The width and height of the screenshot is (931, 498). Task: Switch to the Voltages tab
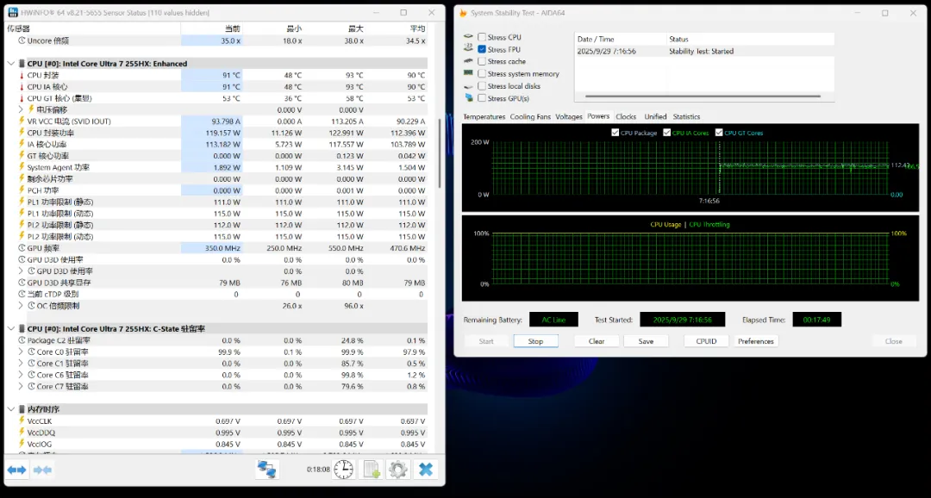coord(569,117)
